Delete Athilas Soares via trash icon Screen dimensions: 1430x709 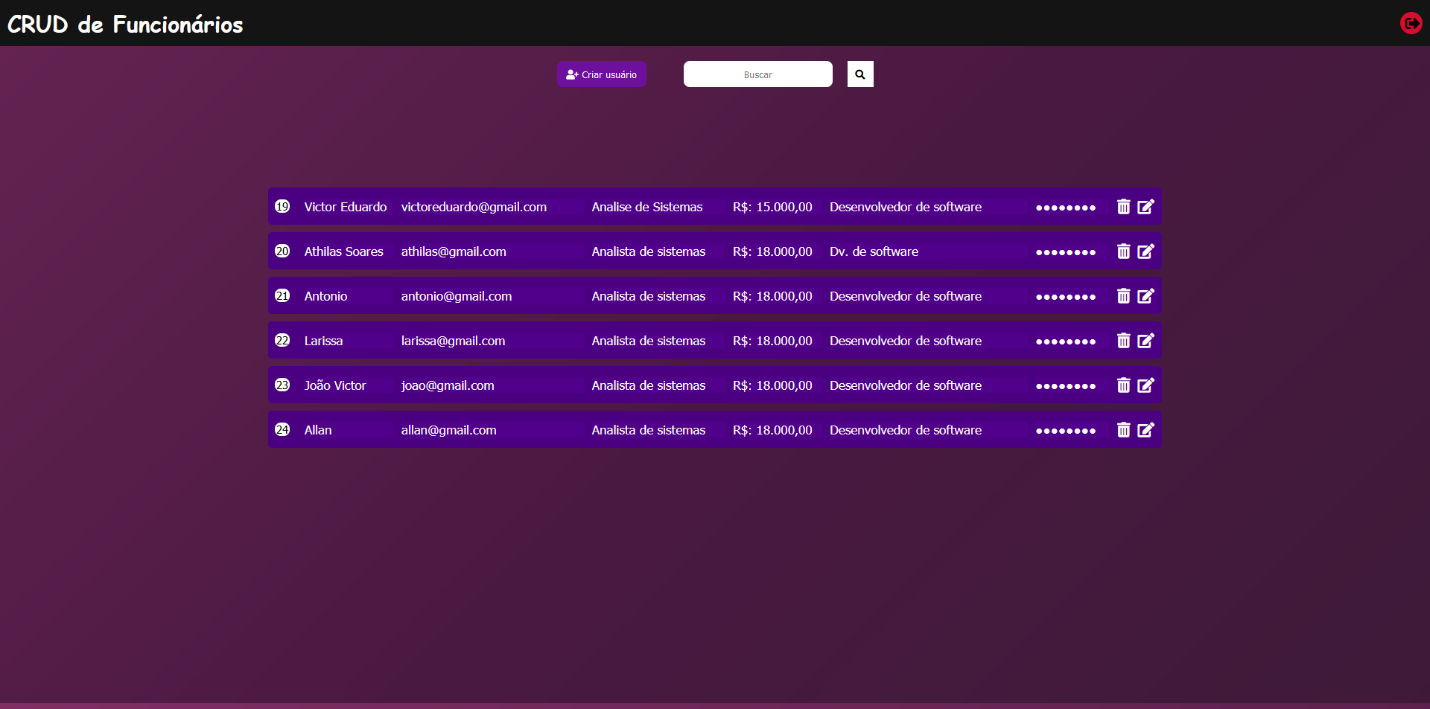click(x=1124, y=251)
